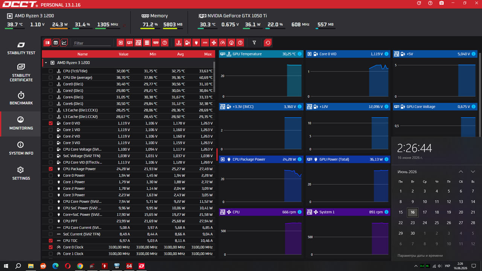Check the CPU (Tctl/Tdie) checkbox
Screen dimensions: 482x271
click(51, 71)
